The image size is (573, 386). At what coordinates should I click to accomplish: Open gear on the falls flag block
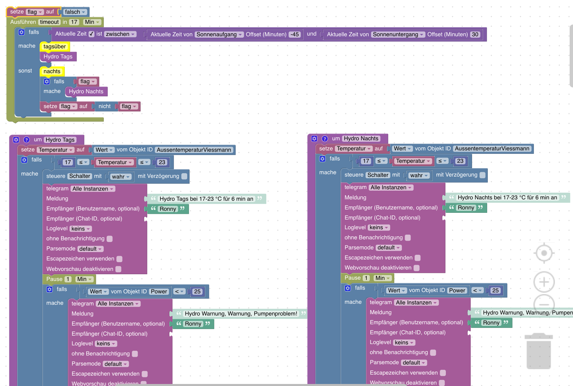coord(47,82)
